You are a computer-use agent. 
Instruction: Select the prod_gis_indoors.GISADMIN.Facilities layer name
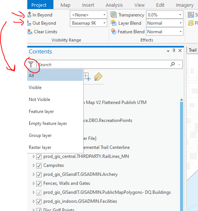click(x=80, y=201)
